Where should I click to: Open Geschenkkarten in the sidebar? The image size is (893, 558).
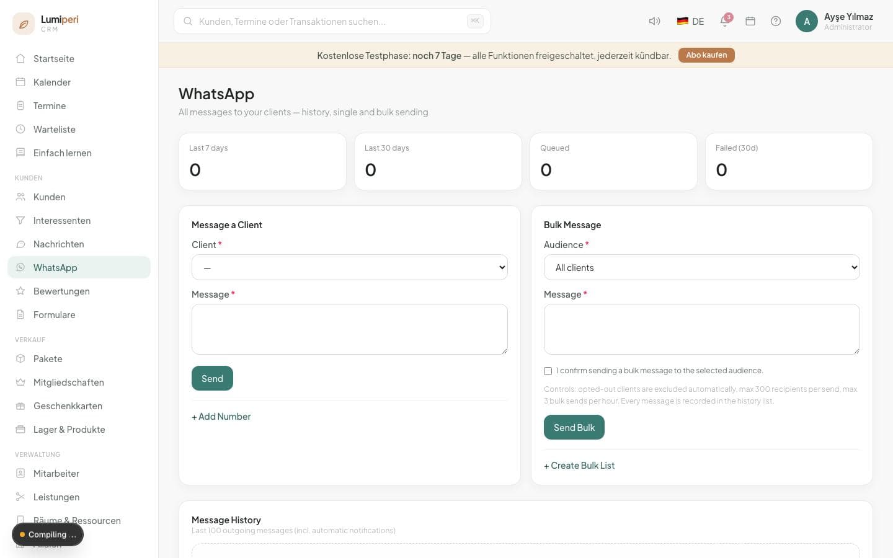pos(79,406)
